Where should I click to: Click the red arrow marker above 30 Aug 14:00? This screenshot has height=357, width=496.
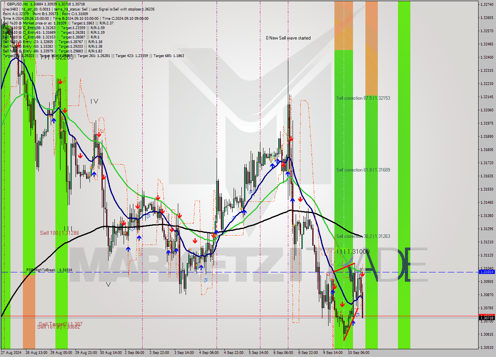99,135
